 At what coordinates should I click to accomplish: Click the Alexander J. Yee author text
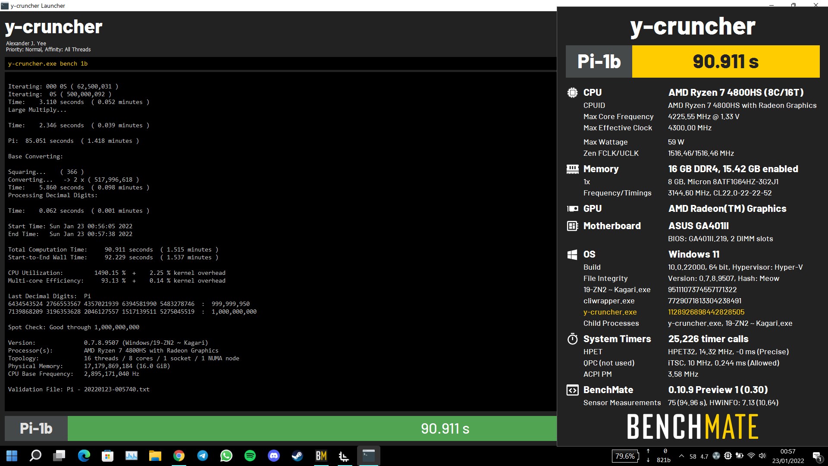tap(26, 43)
